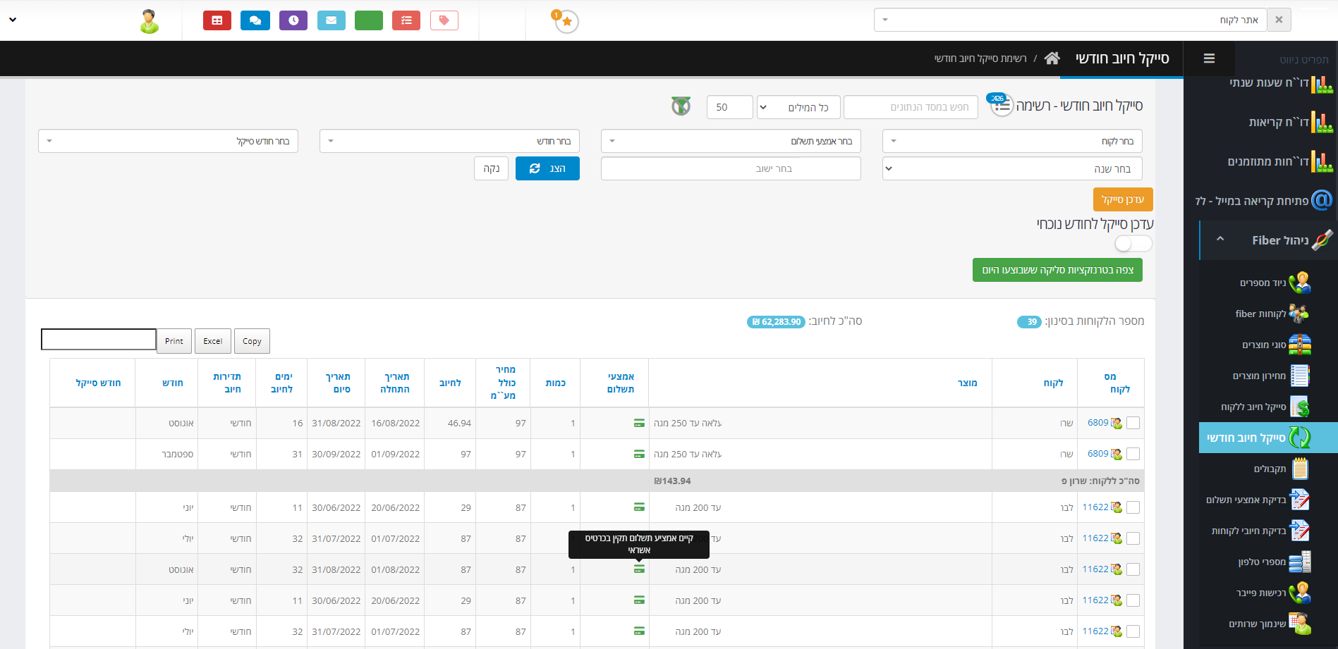Click the Excel export button

coord(213,341)
